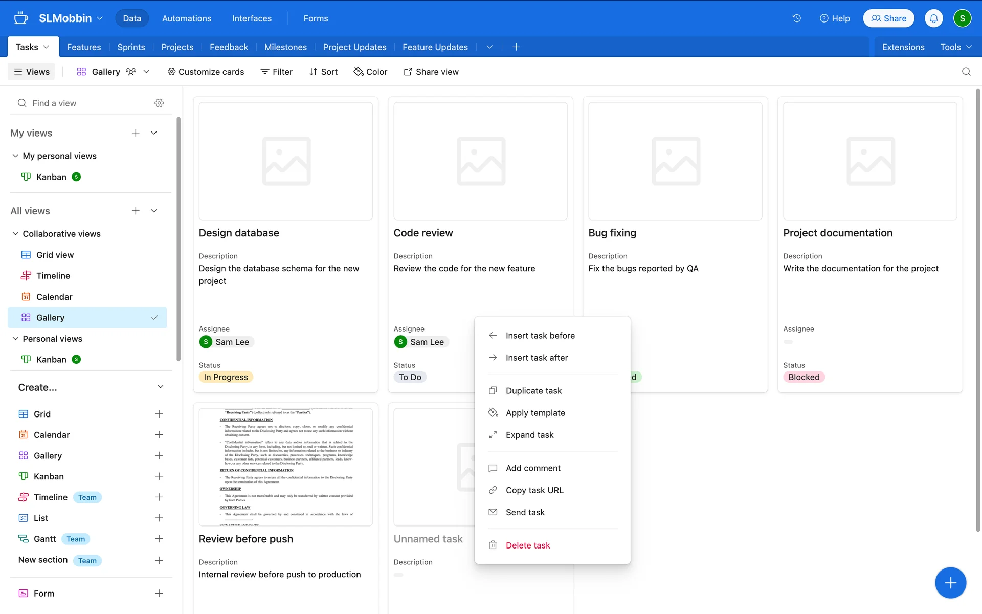Select the Gallery view in sidebar
Image resolution: width=982 pixels, height=614 pixels.
(50, 318)
